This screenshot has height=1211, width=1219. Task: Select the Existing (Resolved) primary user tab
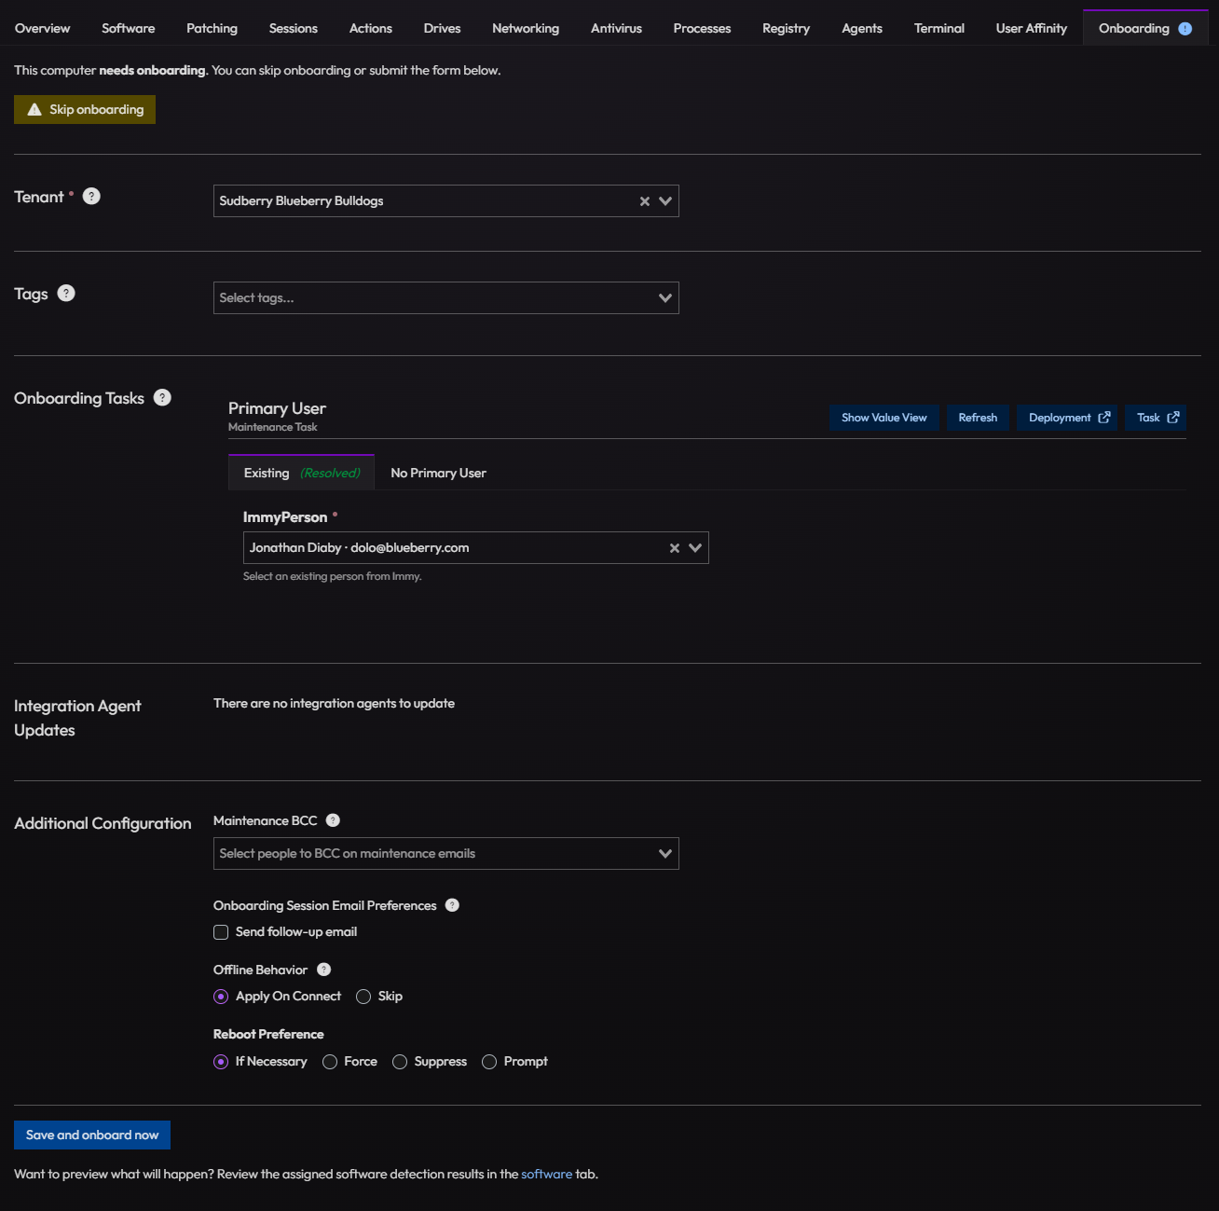(x=302, y=473)
